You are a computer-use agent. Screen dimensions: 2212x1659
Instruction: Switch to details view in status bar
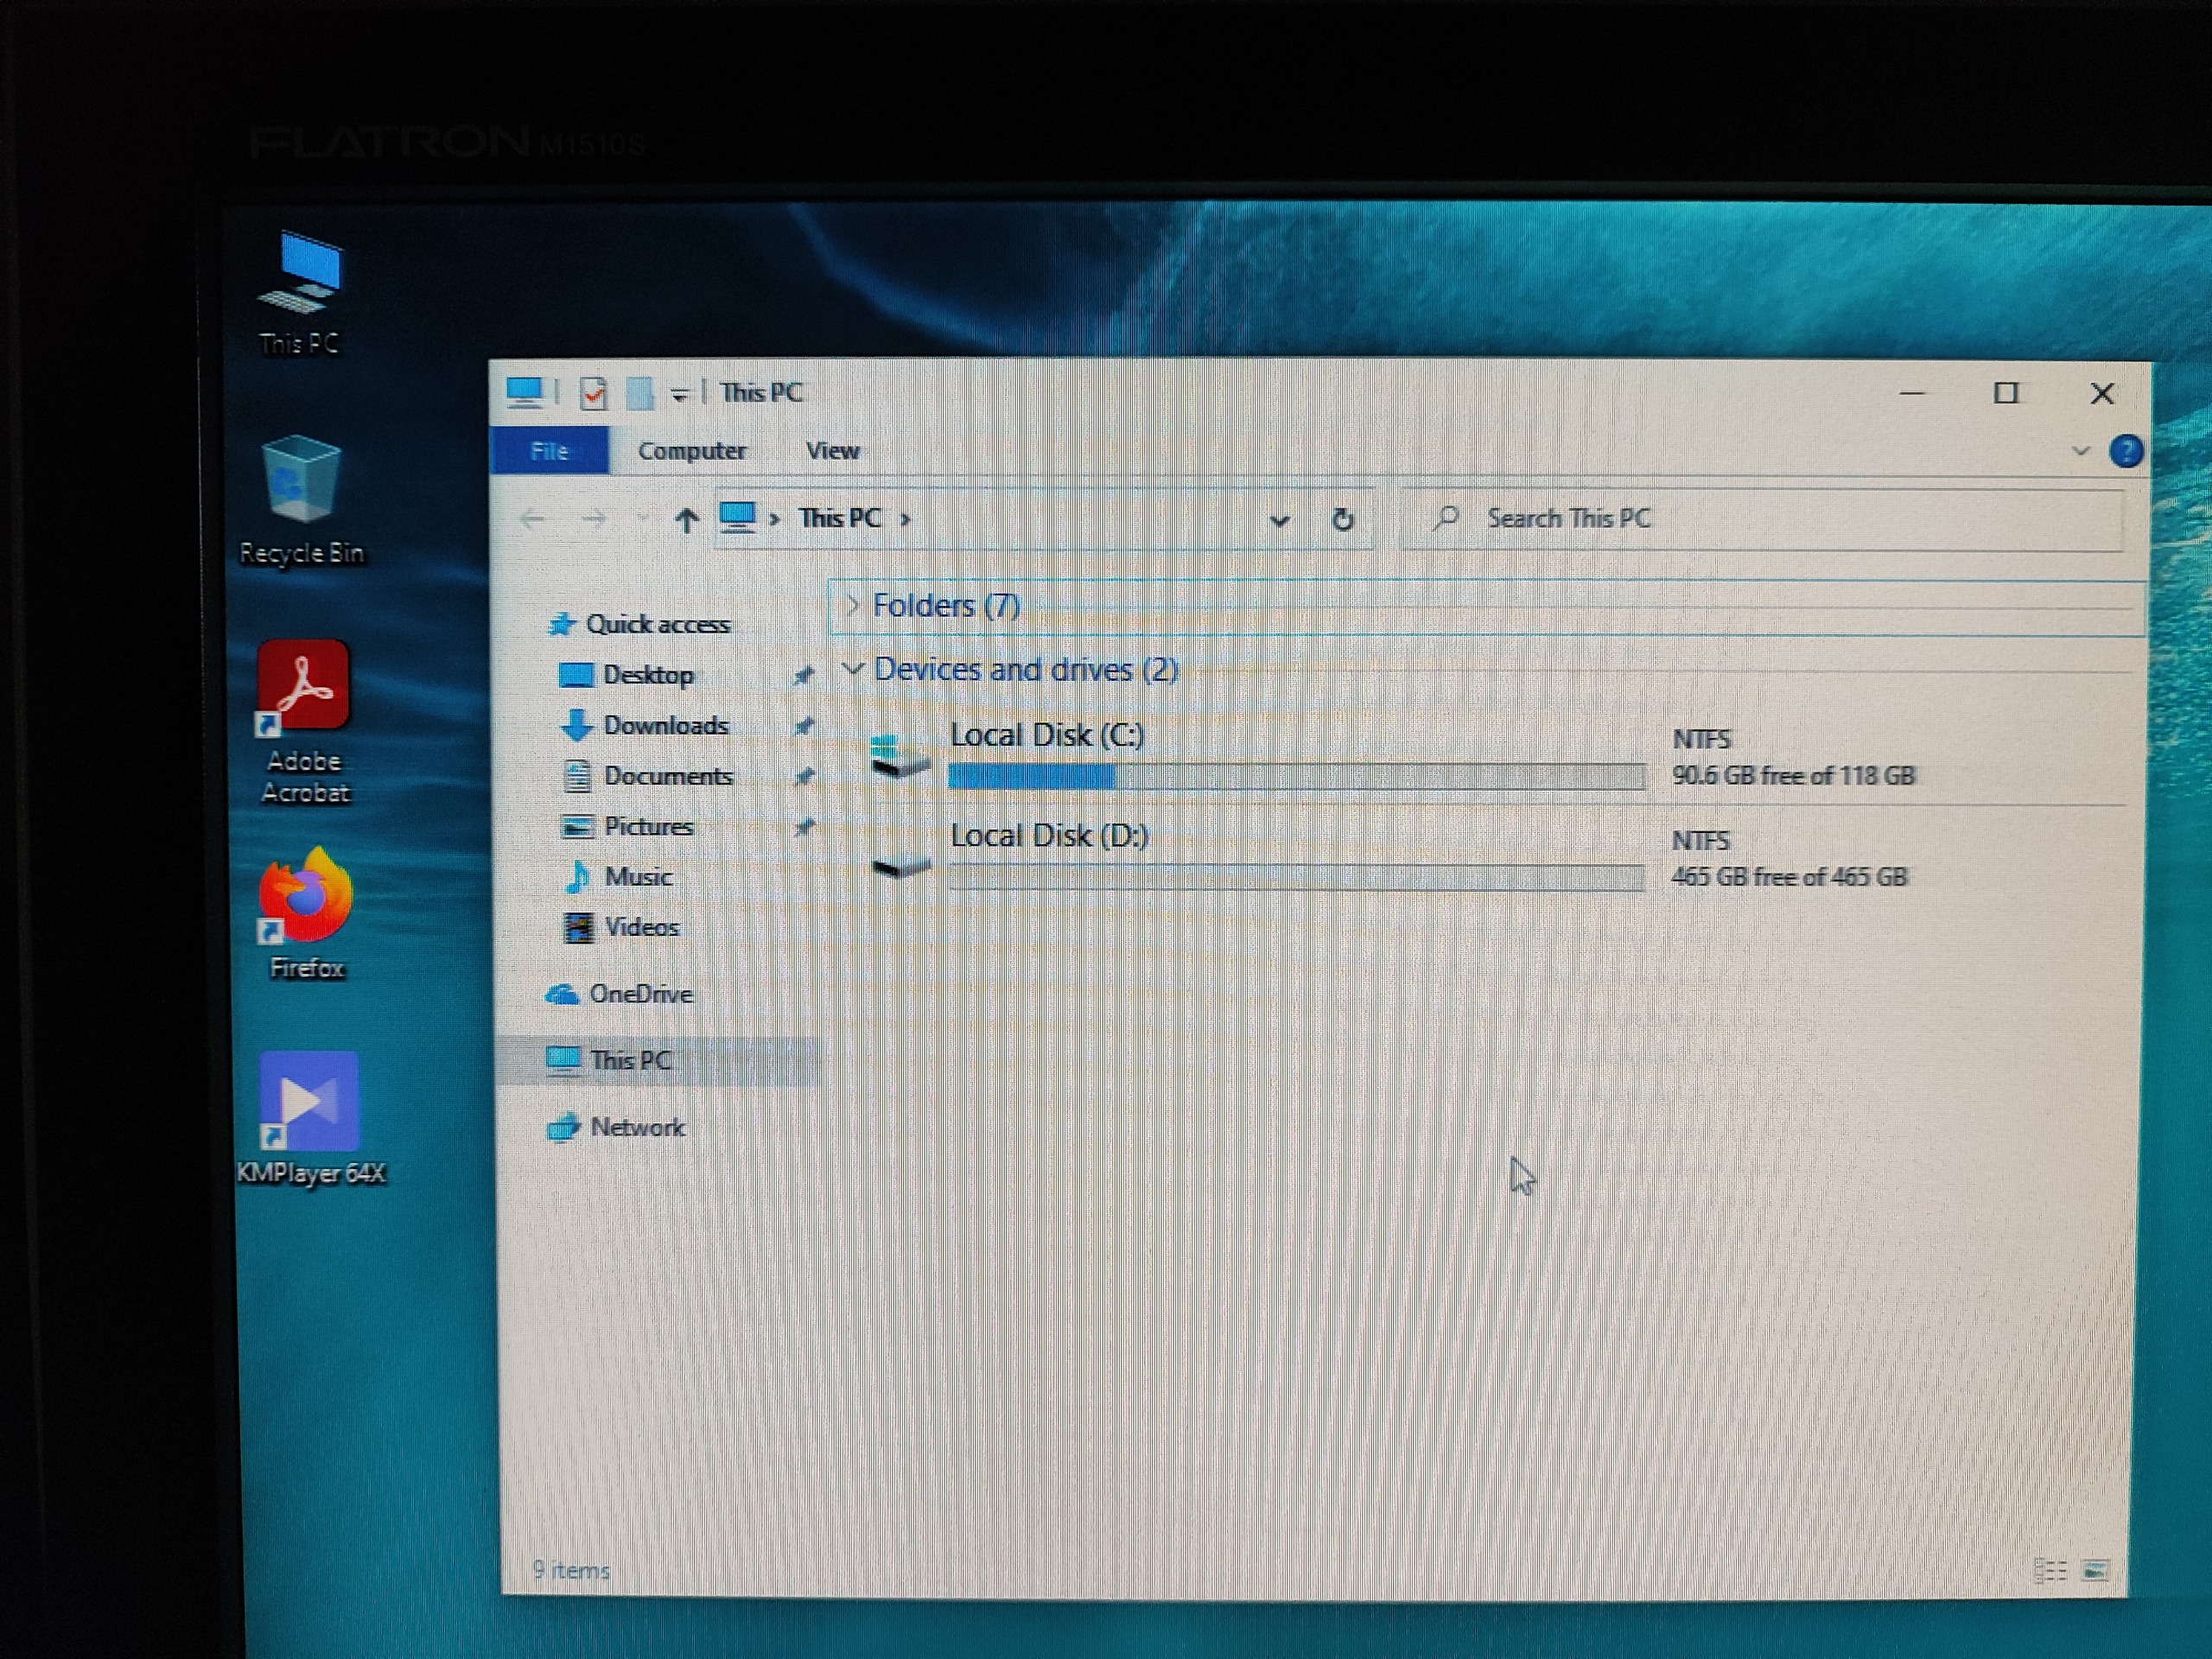(2050, 1571)
